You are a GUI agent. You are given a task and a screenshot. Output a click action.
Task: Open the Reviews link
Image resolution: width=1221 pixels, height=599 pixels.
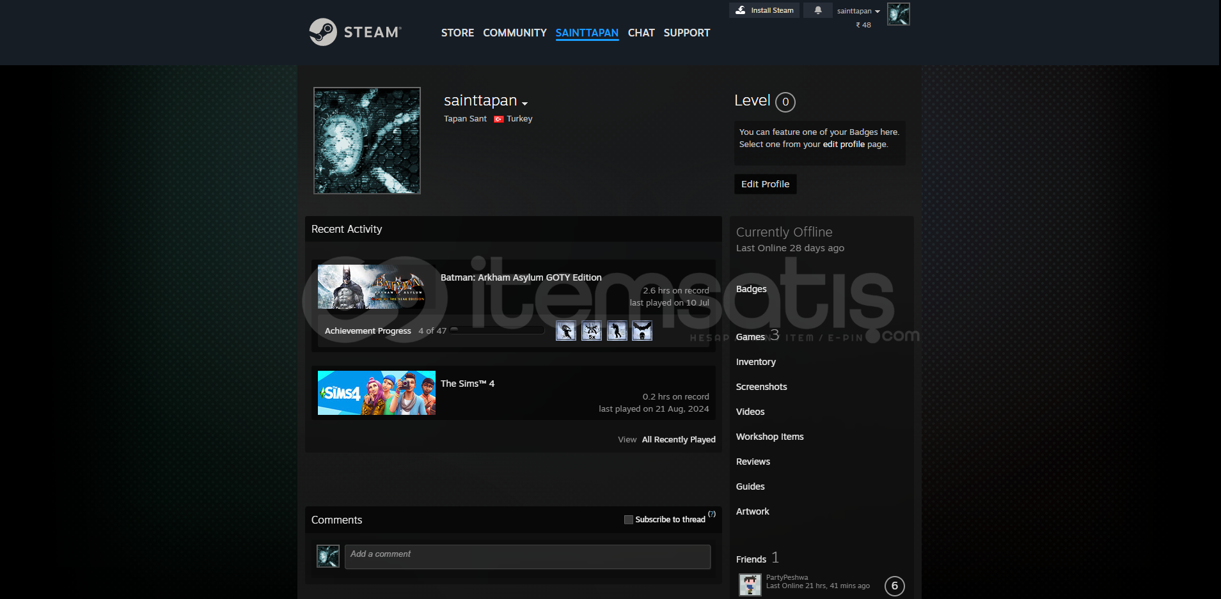[753, 462]
